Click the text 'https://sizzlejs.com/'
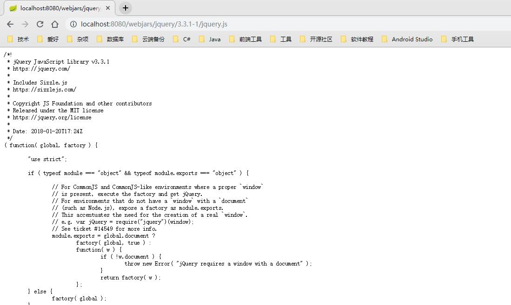This screenshot has height=305, width=511. click(x=44, y=90)
